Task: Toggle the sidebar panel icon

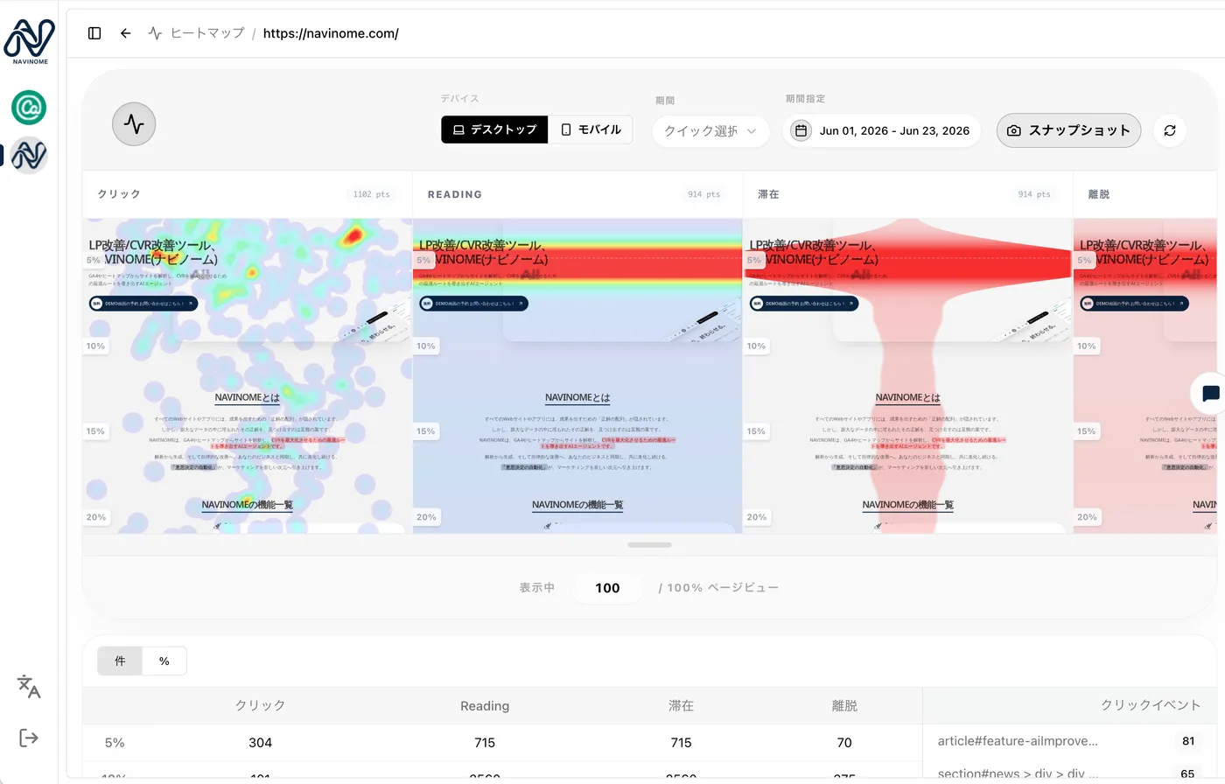Action: coord(94,33)
